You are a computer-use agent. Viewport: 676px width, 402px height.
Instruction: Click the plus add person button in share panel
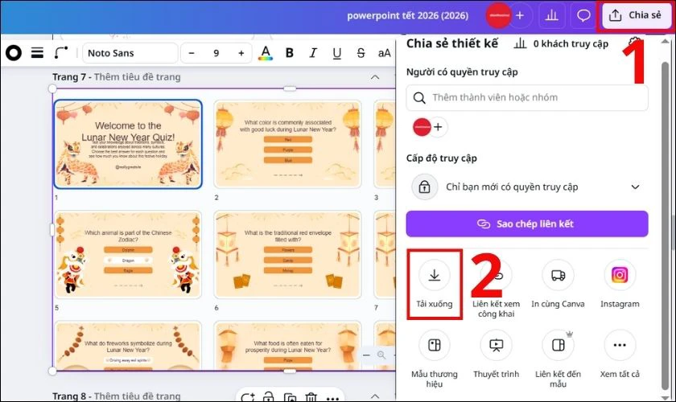click(438, 127)
